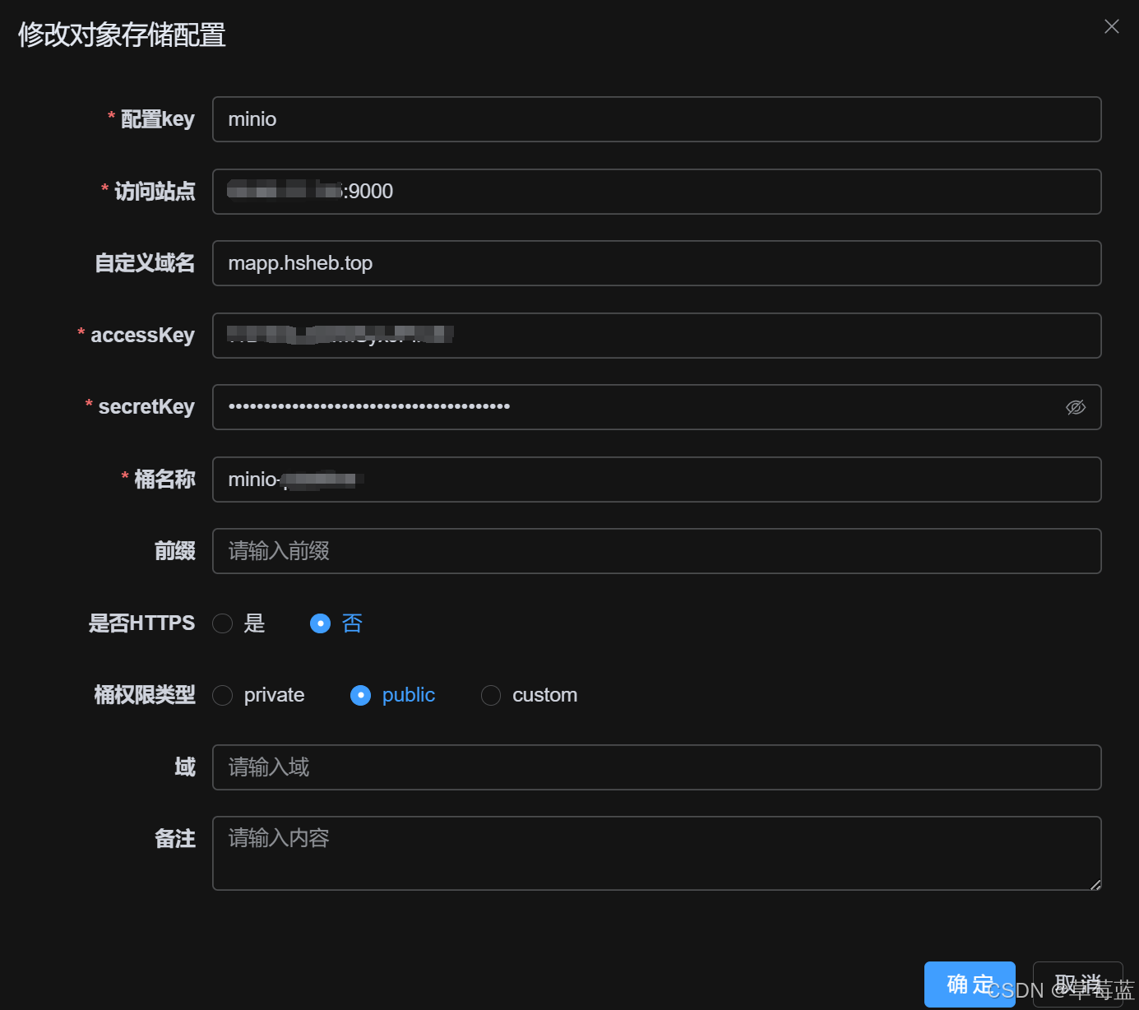1139x1010 pixels.
Task: Select public bucket permission
Action: [360, 695]
